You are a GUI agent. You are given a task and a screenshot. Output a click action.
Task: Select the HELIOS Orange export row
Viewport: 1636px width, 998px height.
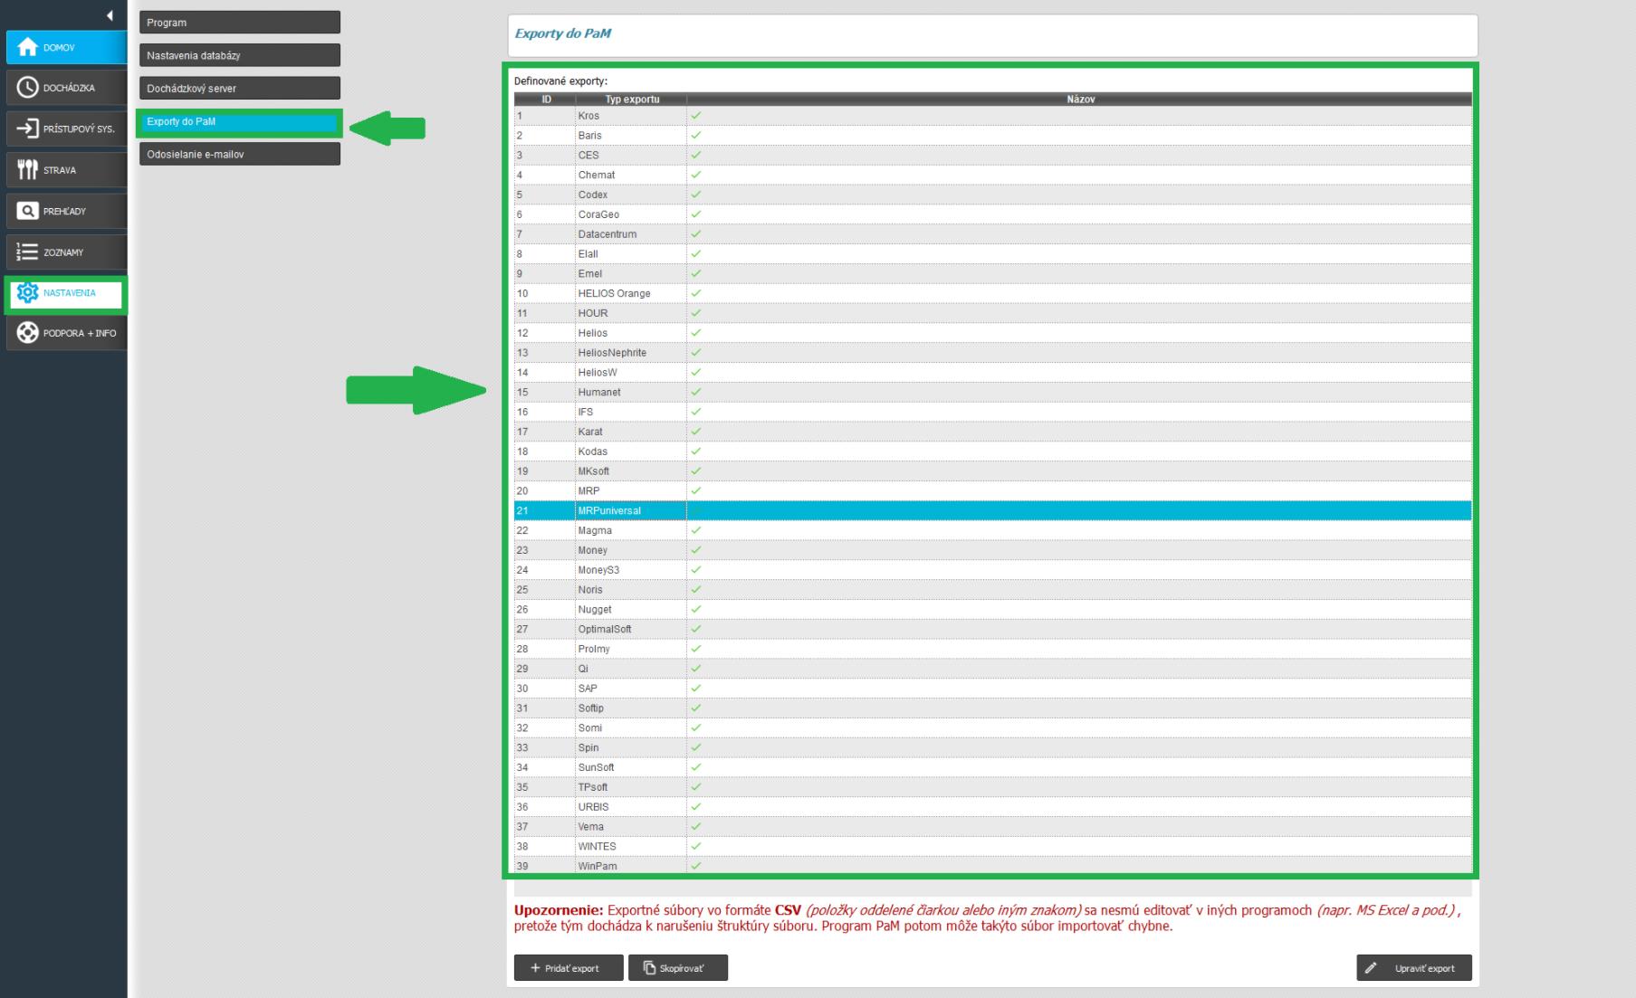pos(614,293)
